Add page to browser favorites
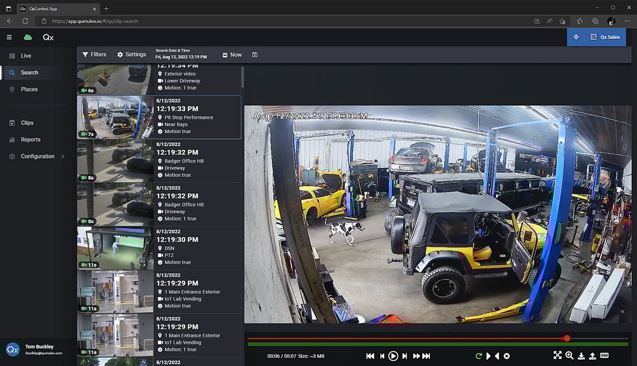The width and height of the screenshot is (637, 366). (x=562, y=21)
